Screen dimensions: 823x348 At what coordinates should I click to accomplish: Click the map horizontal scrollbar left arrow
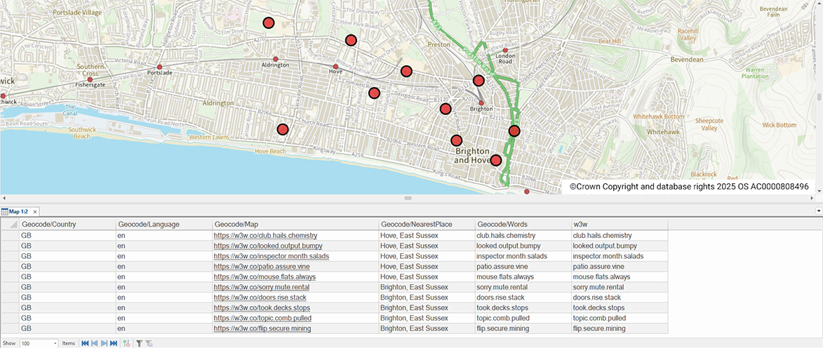click(4, 199)
